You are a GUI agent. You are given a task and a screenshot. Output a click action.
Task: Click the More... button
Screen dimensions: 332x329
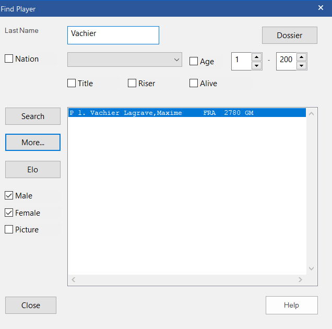[33, 143]
